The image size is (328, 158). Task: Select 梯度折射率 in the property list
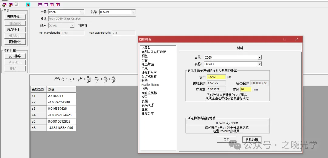(149, 72)
